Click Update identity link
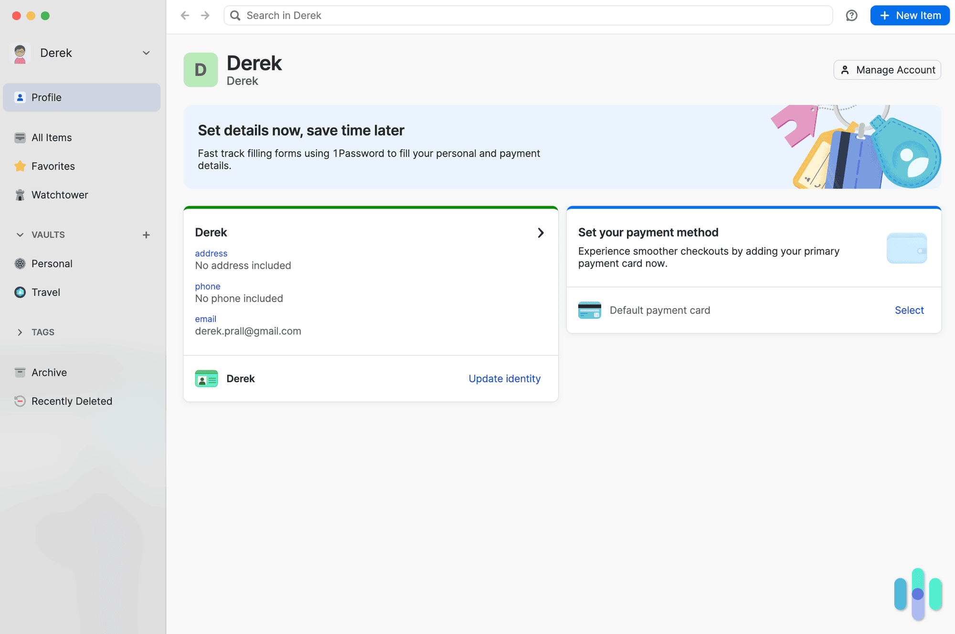Viewport: 955px width, 634px height. pyautogui.click(x=505, y=379)
